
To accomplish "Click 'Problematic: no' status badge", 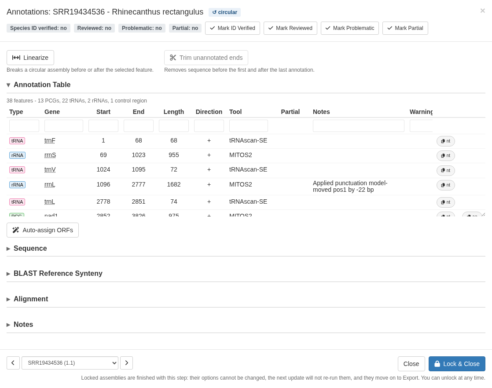I will click(142, 28).
